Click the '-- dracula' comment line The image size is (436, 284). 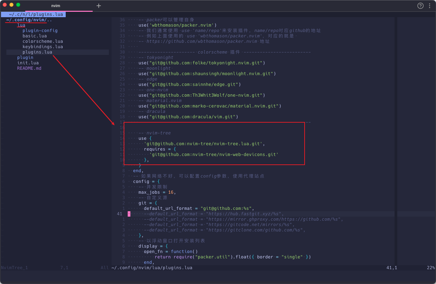click(152, 112)
